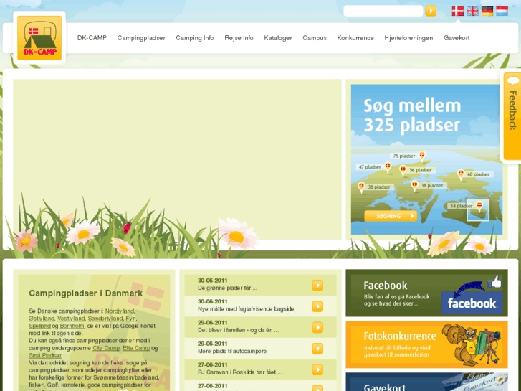Open the Feedback side tab
Image resolution: width=521 pixels, height=391 pixels.
[x=512, y=116]
